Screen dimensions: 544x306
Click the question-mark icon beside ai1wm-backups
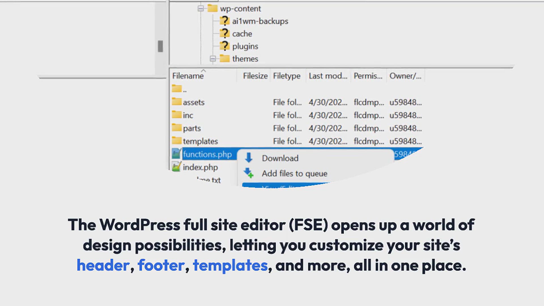tap(225, 21)
